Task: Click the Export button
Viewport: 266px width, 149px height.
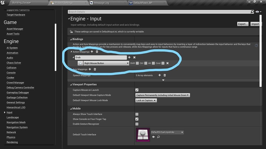Action: click(243, 24)
